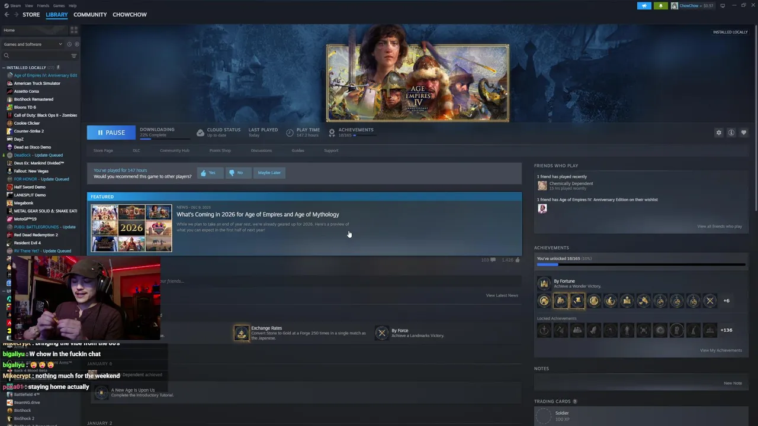Screen dimensions: 758x426
Task: Go forward with the navigation arrow
Action: click(x=16, y=15)
